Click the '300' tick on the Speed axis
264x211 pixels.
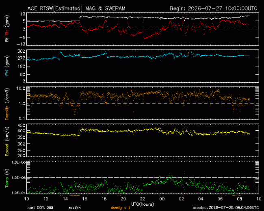tap(22, 144)
